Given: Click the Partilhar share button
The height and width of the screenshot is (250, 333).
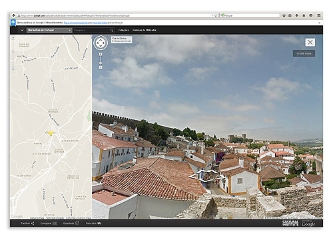Looking at the screenshot, I should click(27, 223).
